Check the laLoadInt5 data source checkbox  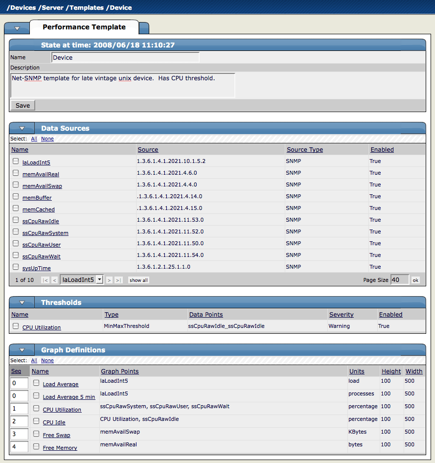click(x=15, y=162)
